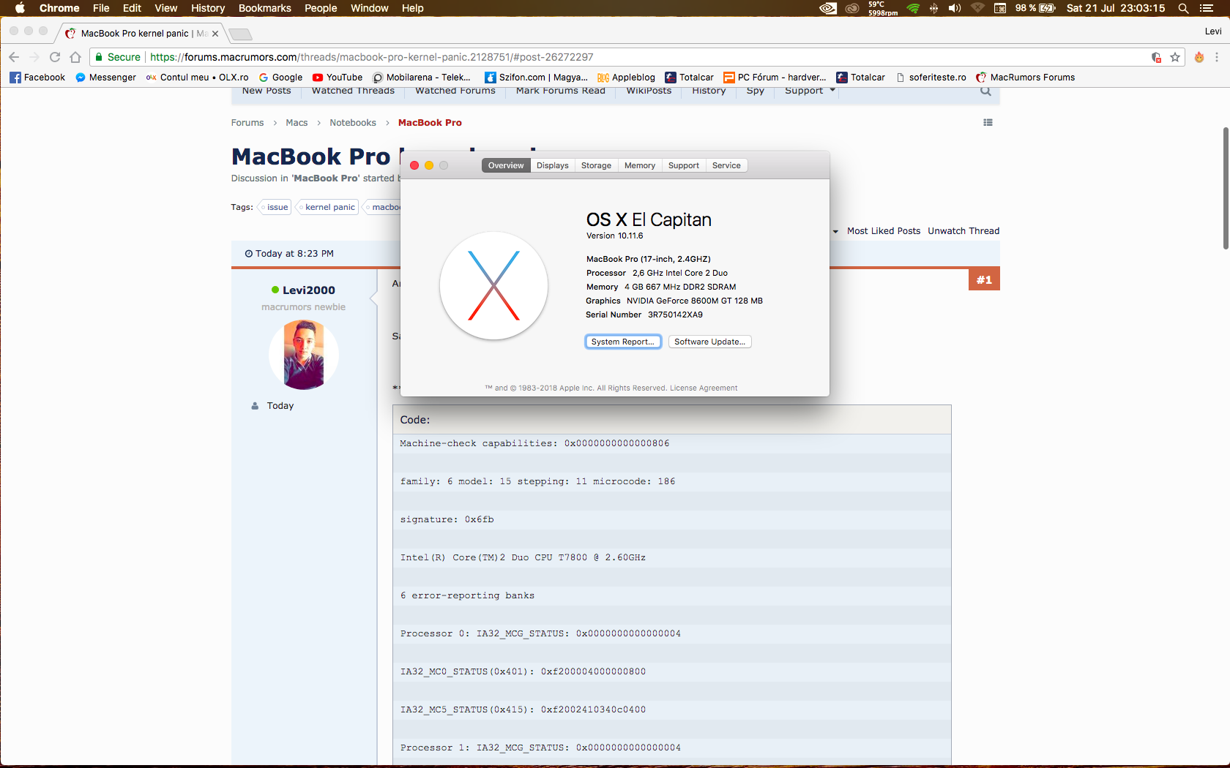Viewport: 1230px width, 768px height.
Task: Open Spotlight search in the menu bar
Action: point(1183,8)
